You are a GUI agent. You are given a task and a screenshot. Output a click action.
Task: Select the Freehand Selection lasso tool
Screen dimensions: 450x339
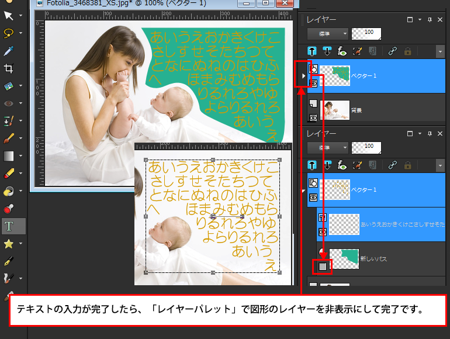(x=9, y=33)
